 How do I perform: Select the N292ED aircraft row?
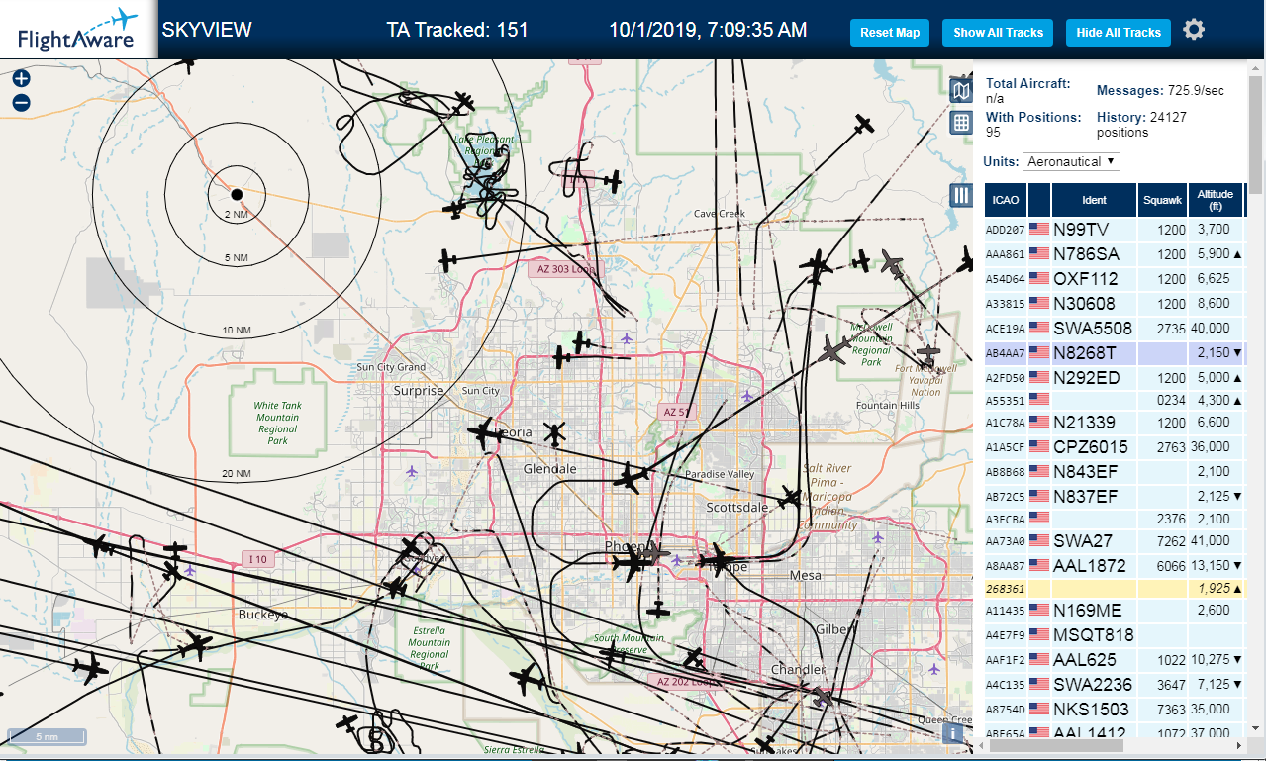[x=1116, y=377]
